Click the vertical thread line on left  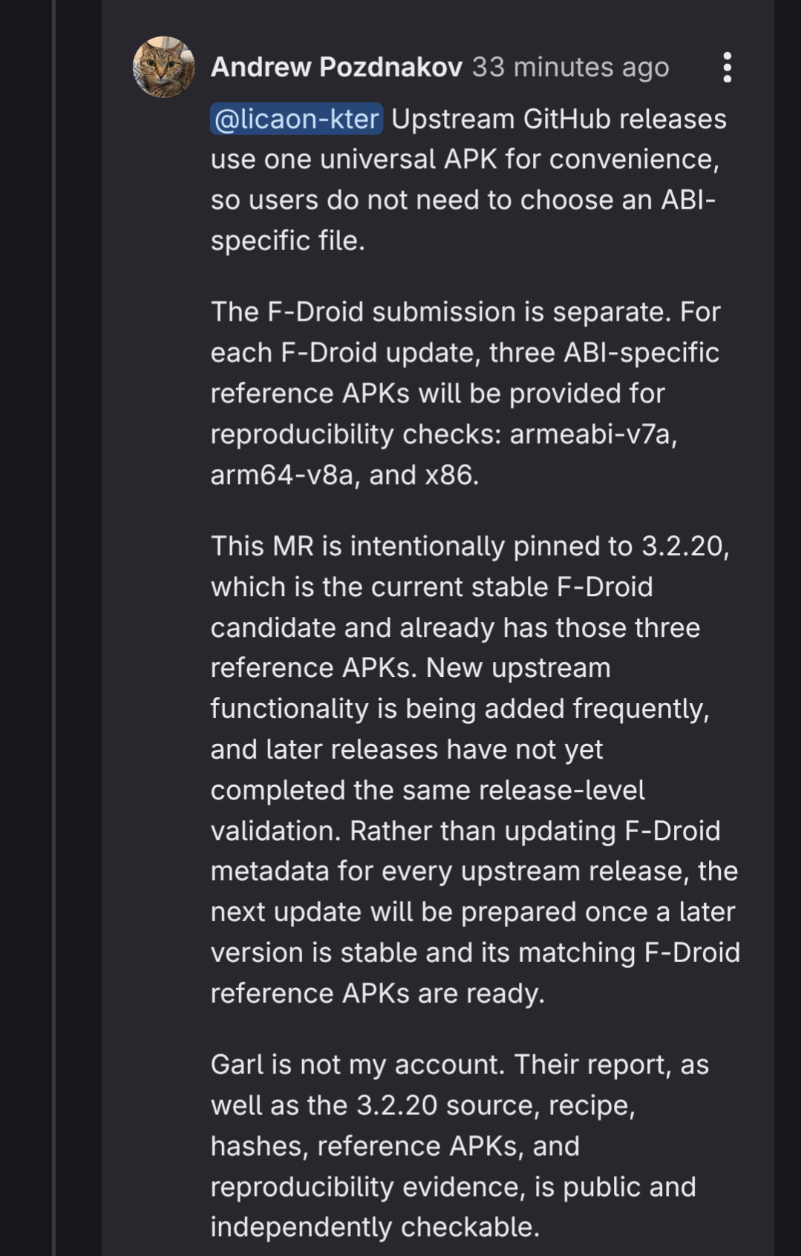coord(53,628)
